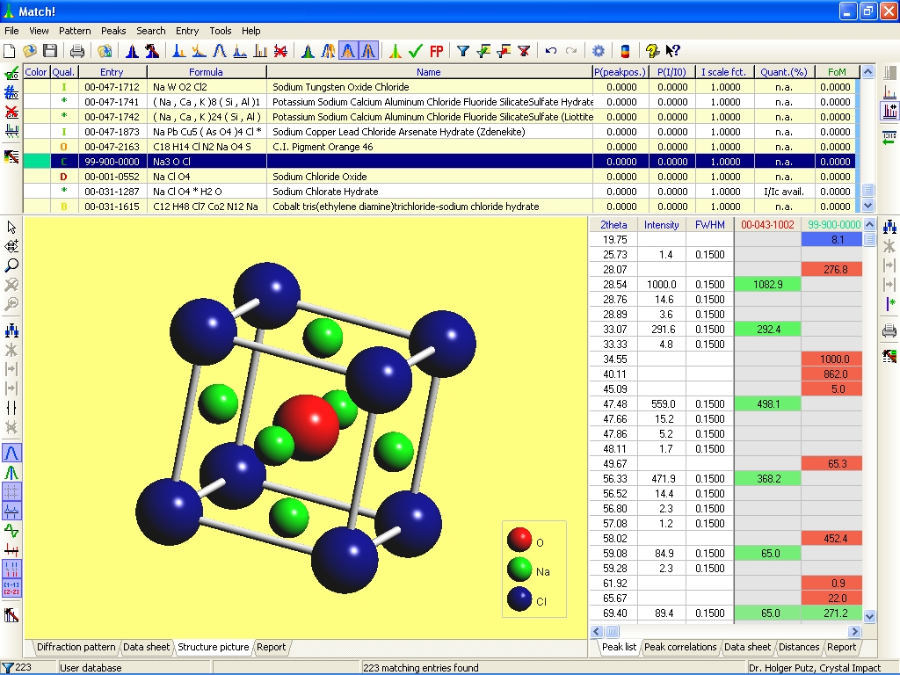The height and width of the screenshot is (675, 900).
Task: Click the Print icon in top toolbar
Action: (77, 51)
